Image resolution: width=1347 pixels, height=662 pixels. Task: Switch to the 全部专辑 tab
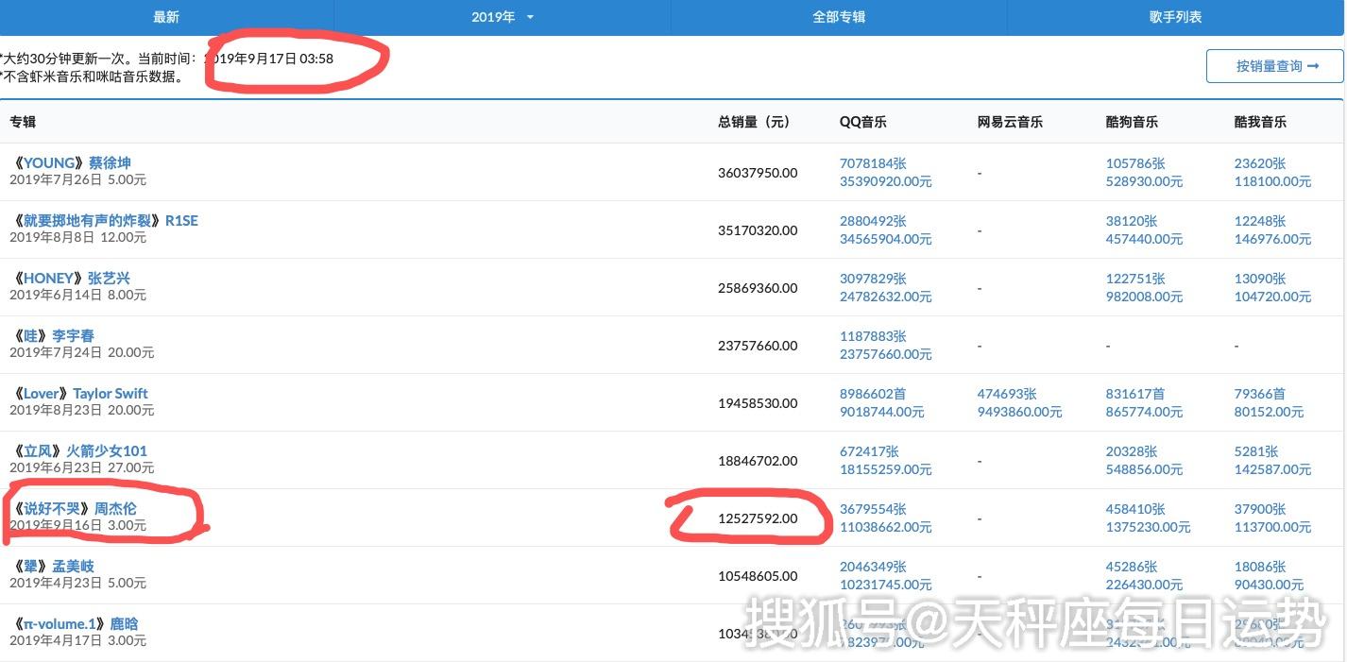[839, 17]
